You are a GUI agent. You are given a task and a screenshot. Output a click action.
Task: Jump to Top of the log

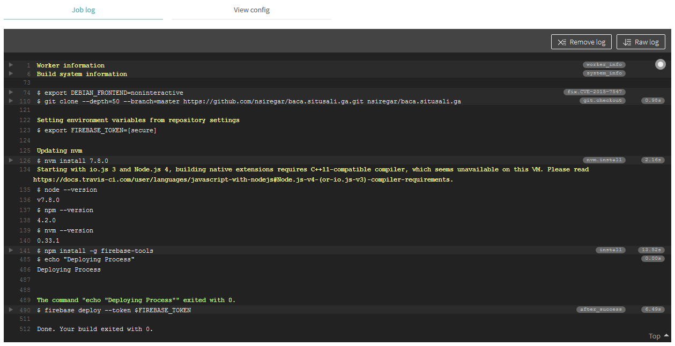pyautogui.click(x=658, y=336)
